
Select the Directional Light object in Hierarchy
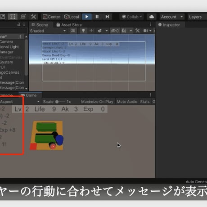[9, 47]
